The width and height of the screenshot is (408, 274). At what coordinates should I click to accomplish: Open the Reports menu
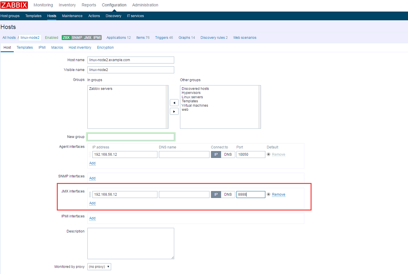(89, 5)
